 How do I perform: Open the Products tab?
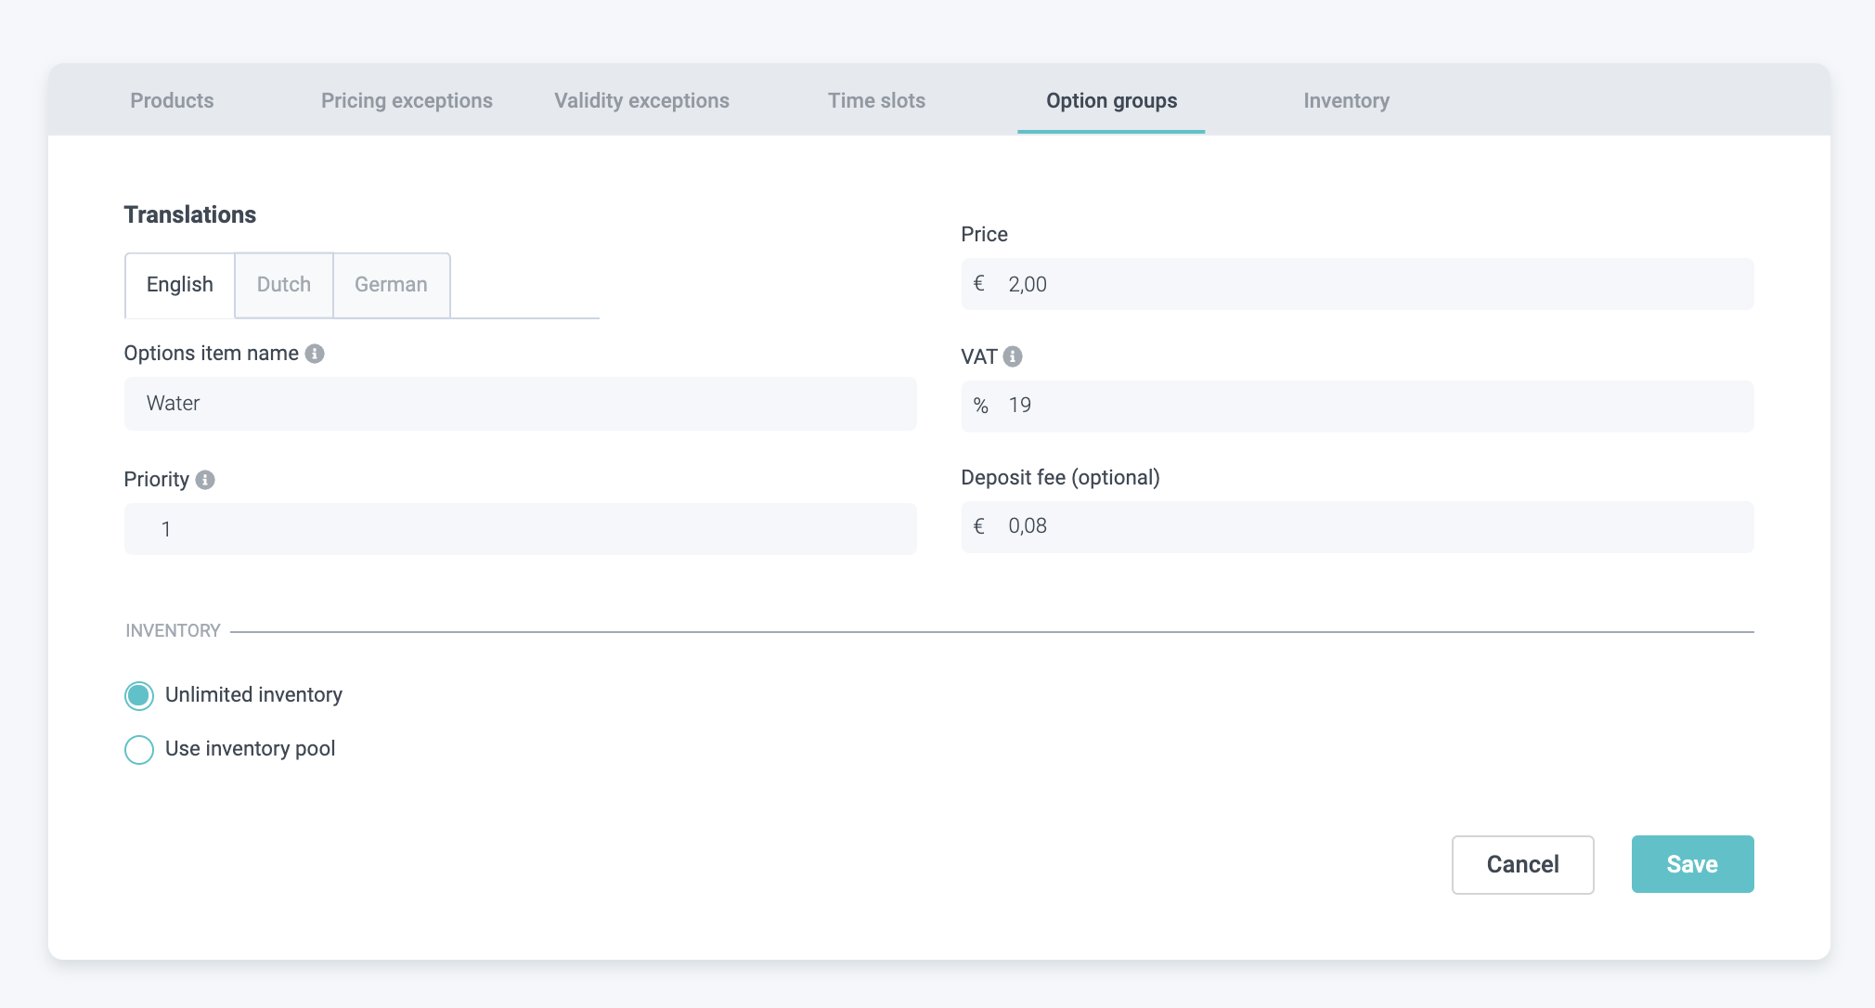click(x=172, y=100)
